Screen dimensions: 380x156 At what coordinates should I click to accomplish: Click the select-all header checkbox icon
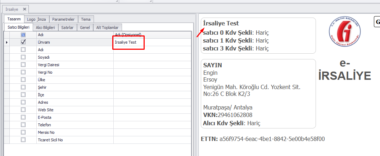click(23, 35)
